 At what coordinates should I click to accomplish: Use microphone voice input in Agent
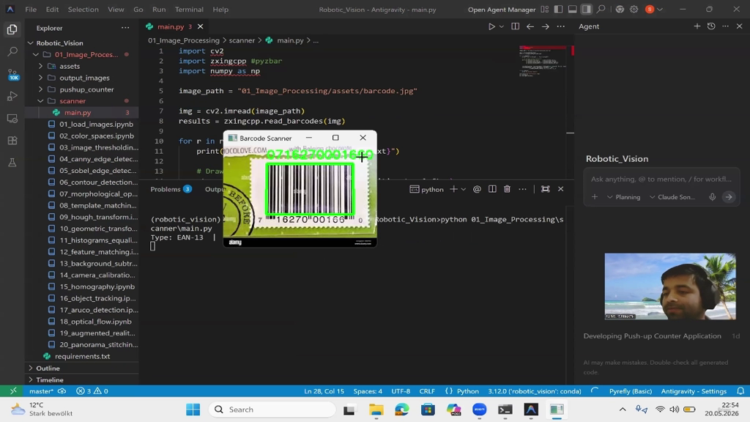click(712, 196)
